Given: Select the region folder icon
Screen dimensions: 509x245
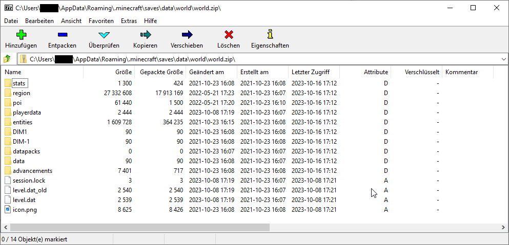Looking at the screenshot, I should tap(8, 93).
